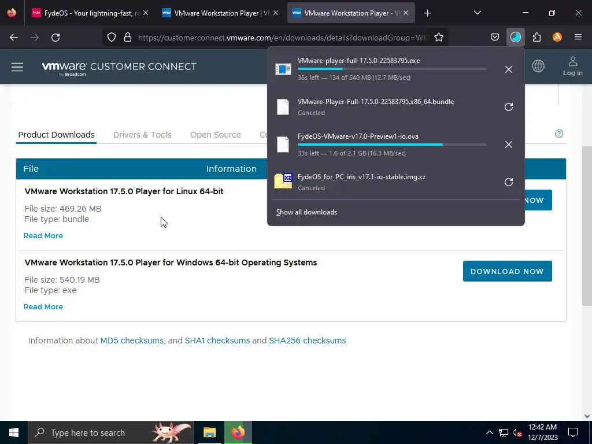Close the active VMware Workstation Player tab
Image resolution: width=592 pixels, height=444 pixels.
(x=406, y=13)
